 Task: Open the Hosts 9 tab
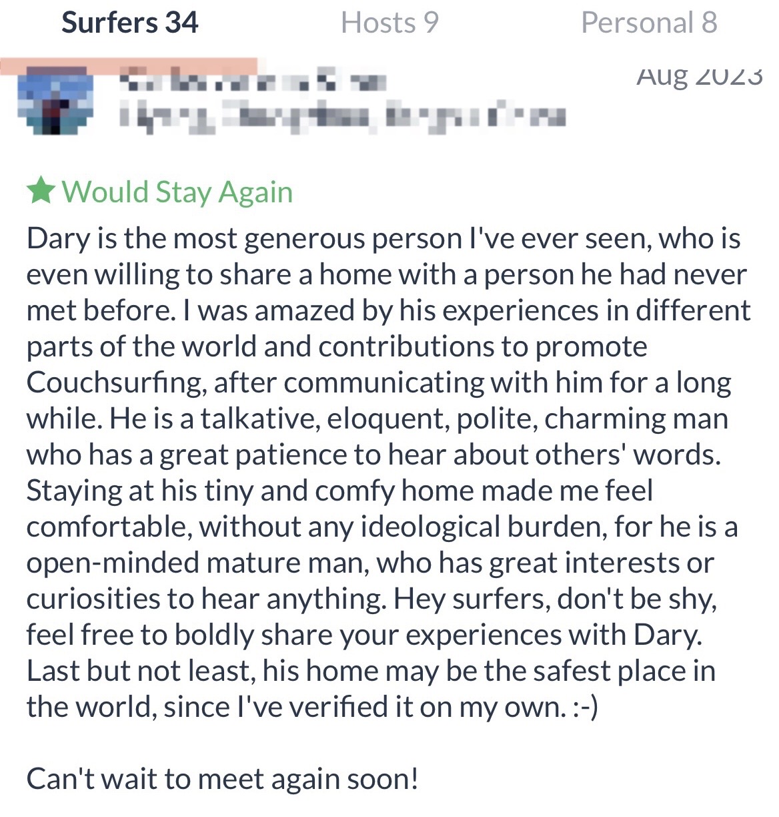point(389,23)
